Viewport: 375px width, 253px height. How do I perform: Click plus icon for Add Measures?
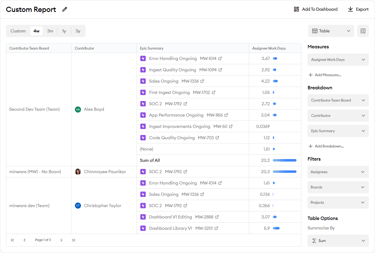(311, 75)
